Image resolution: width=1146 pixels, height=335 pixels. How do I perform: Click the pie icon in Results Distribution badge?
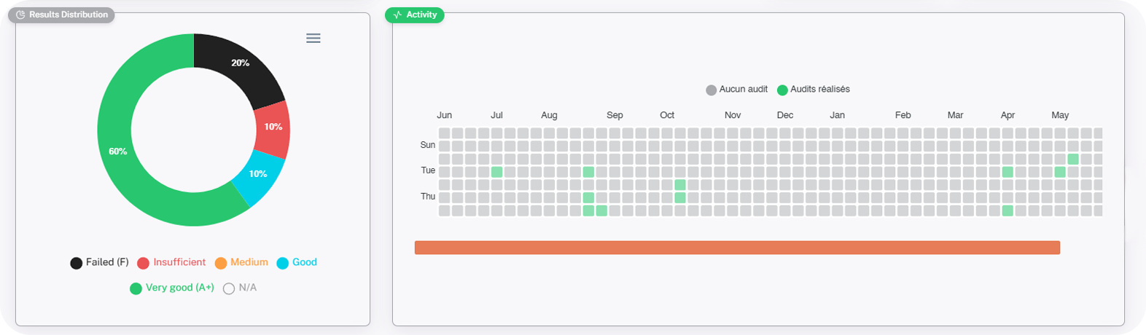20,15
